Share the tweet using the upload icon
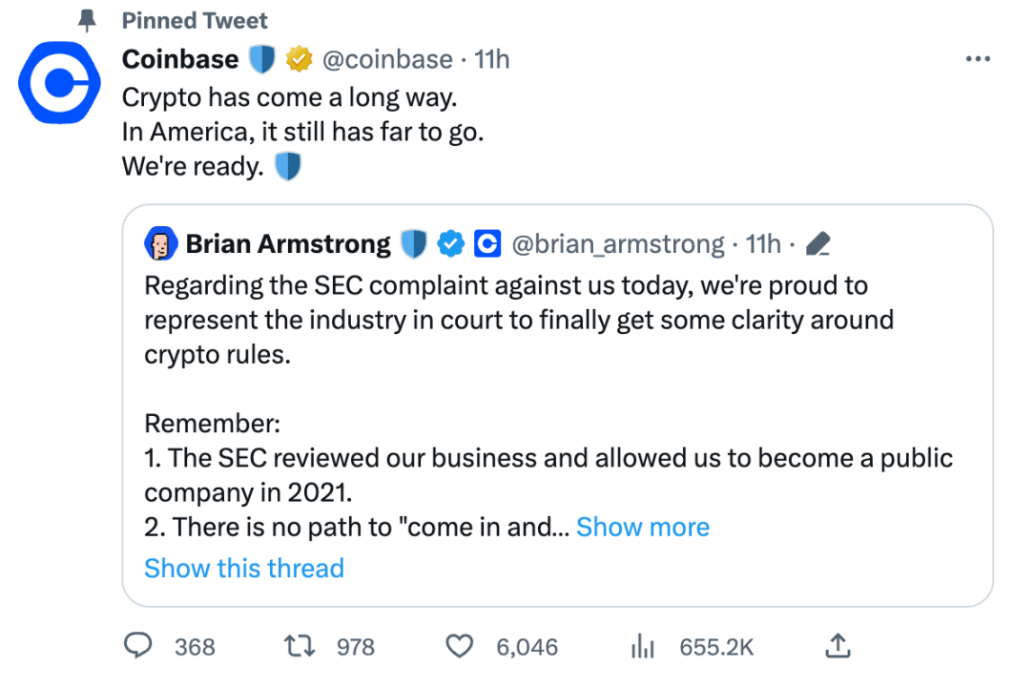The image size is (1014, 687). pos(838,646)
